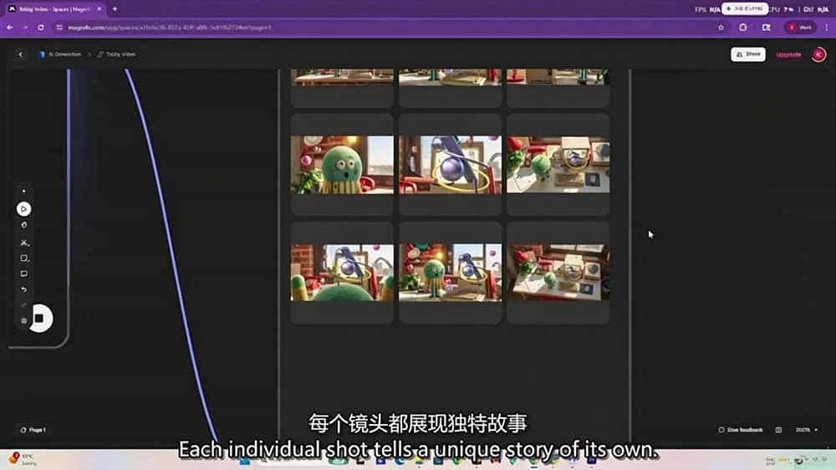The height and width of the screenshot is (470, 836).
Task: Open the purple orb orrery close-up thumbnail
Action: [x=450, y=164]
